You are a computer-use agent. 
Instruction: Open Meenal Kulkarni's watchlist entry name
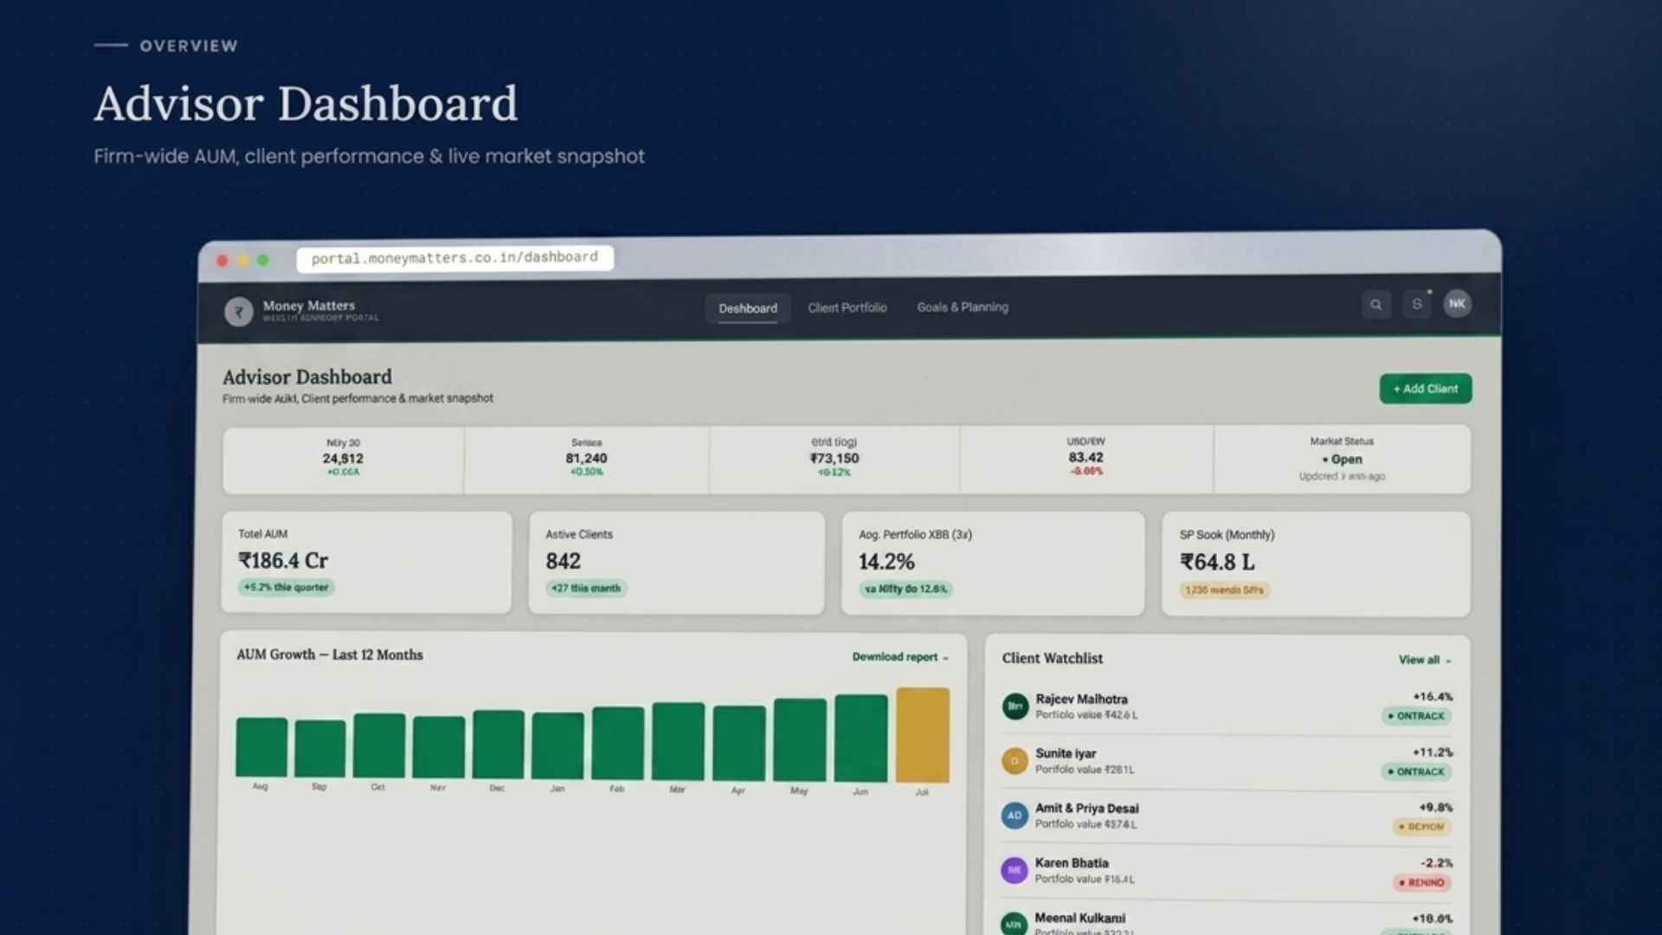pos(1080,918)
